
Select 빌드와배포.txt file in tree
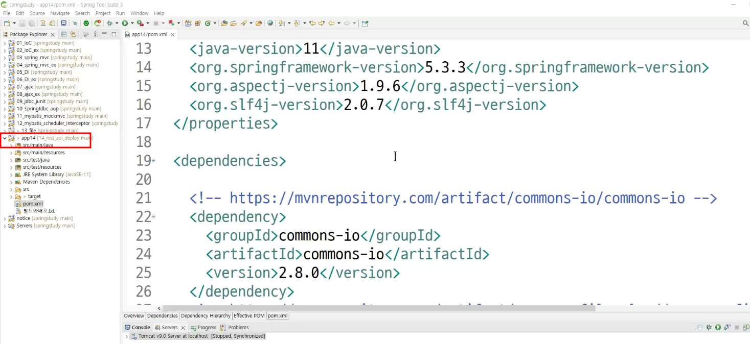point(39,211)
